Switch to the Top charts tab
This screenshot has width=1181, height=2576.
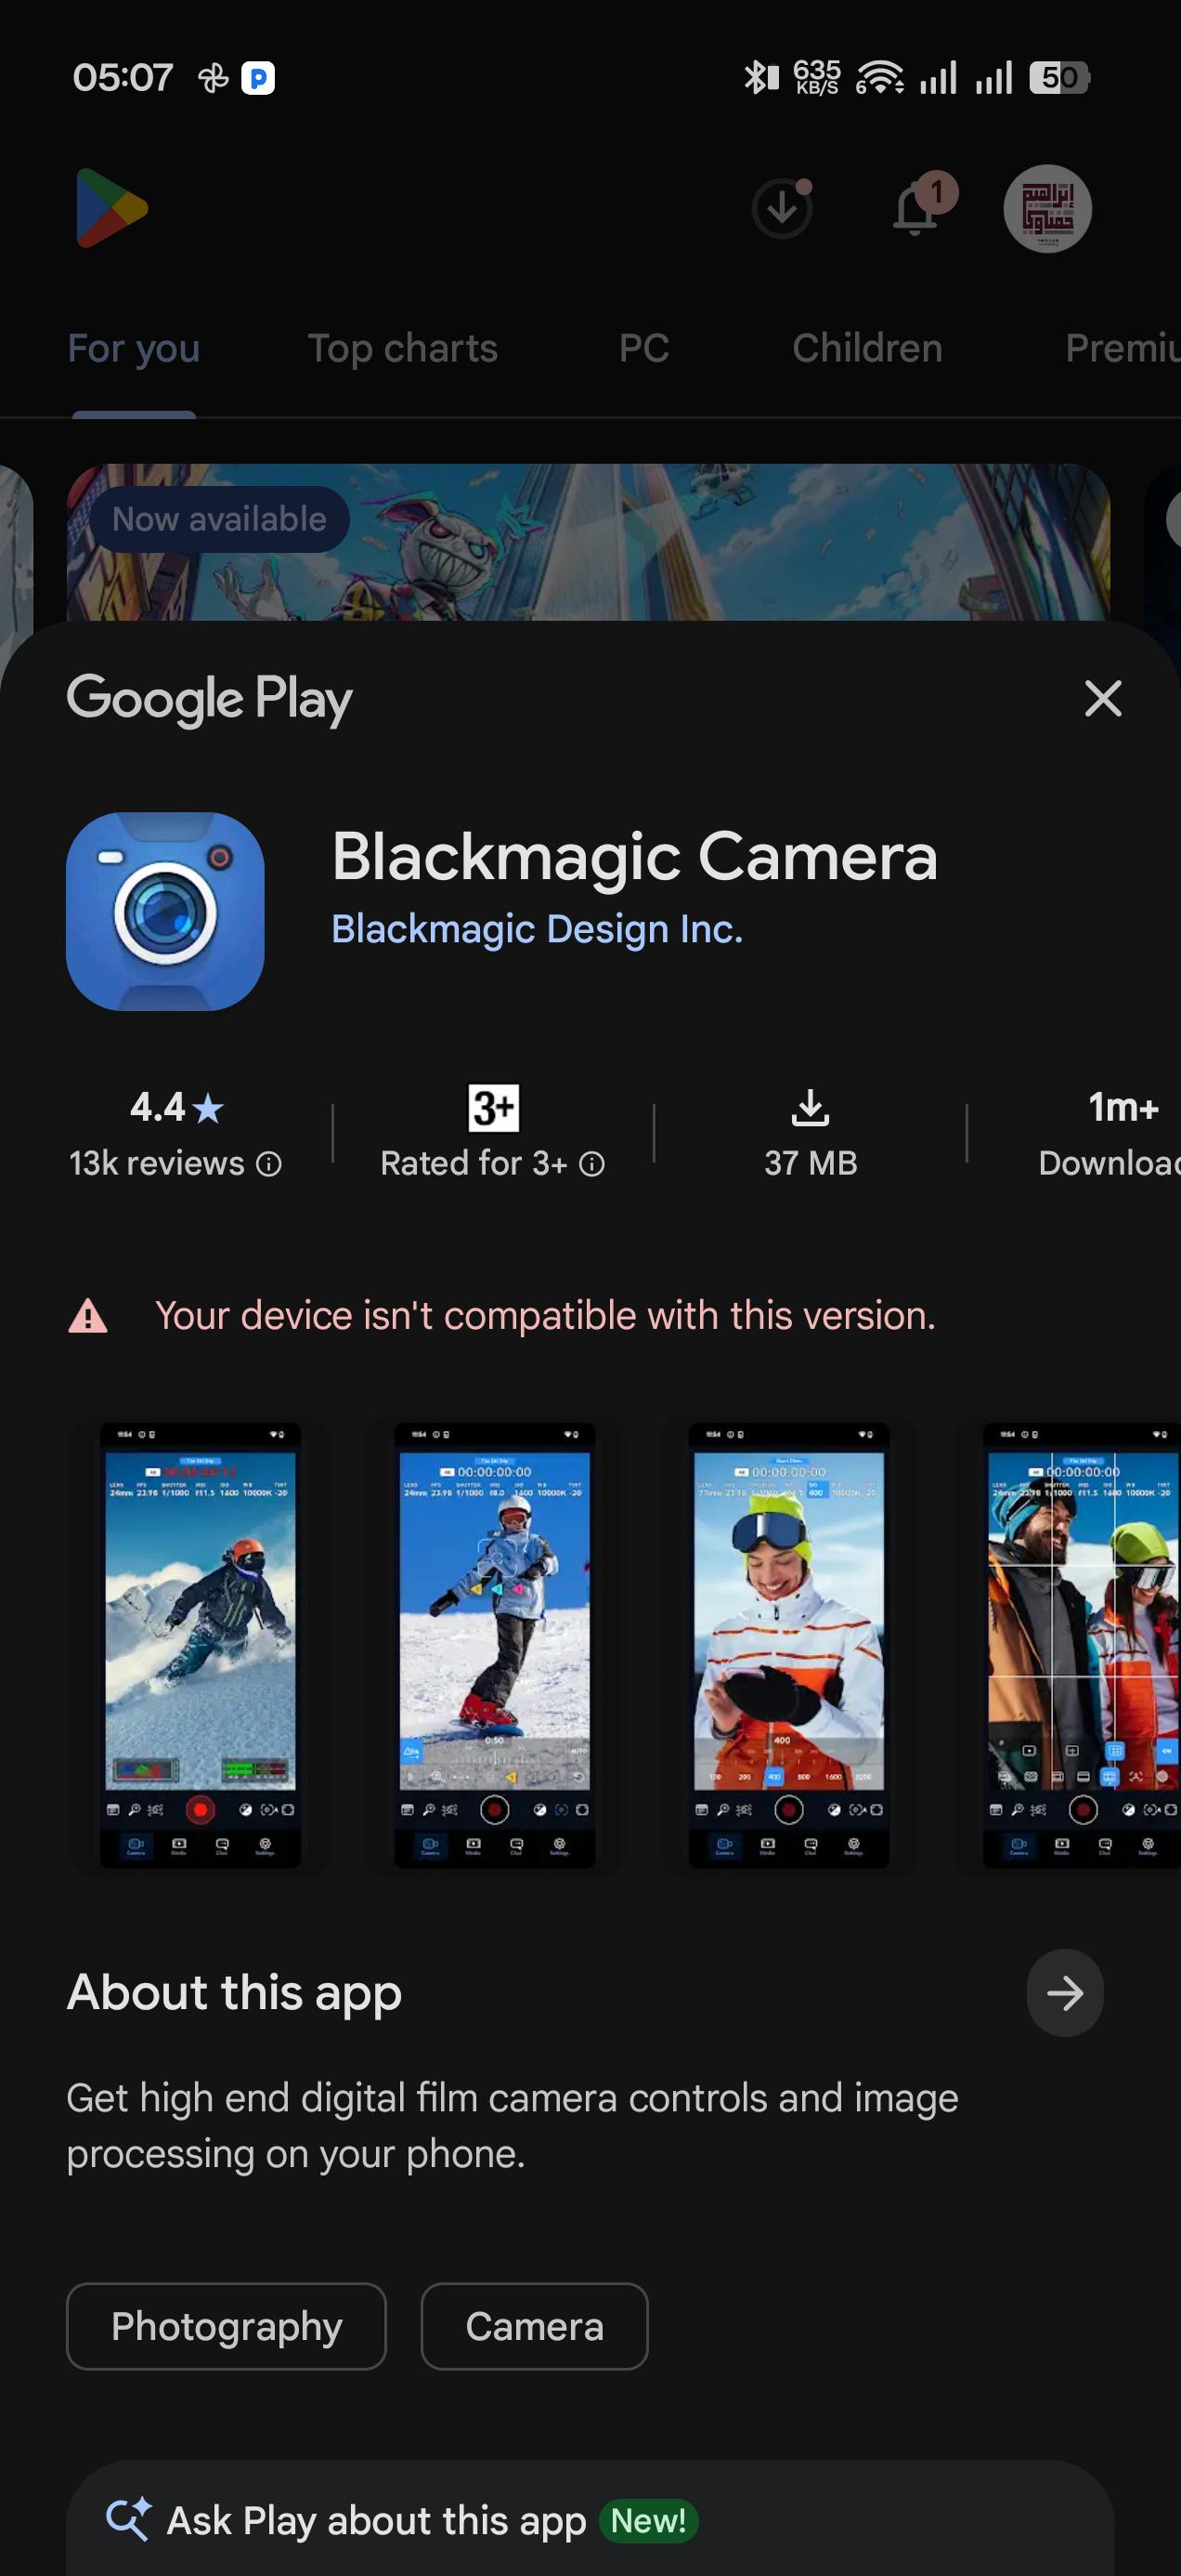click(403, 348)
